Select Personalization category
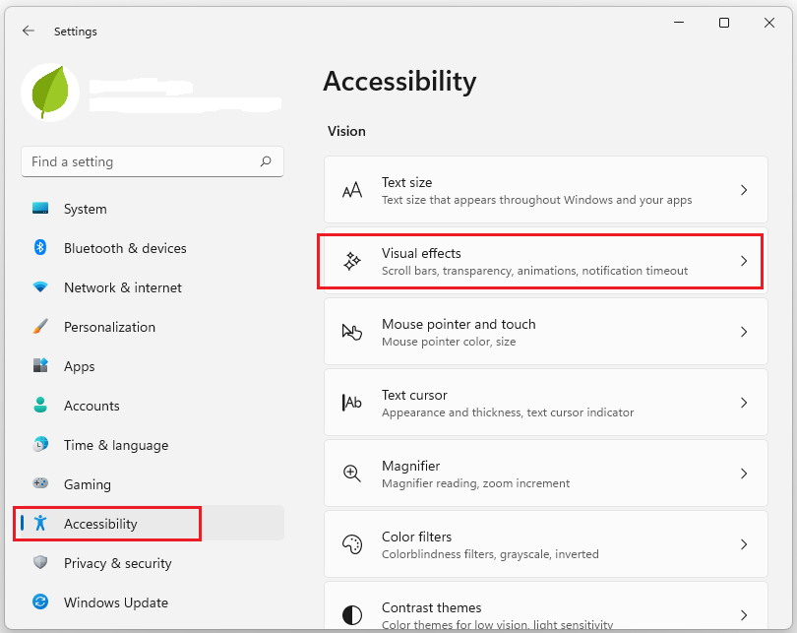The image size is (797, 633). tap(152, 327)
